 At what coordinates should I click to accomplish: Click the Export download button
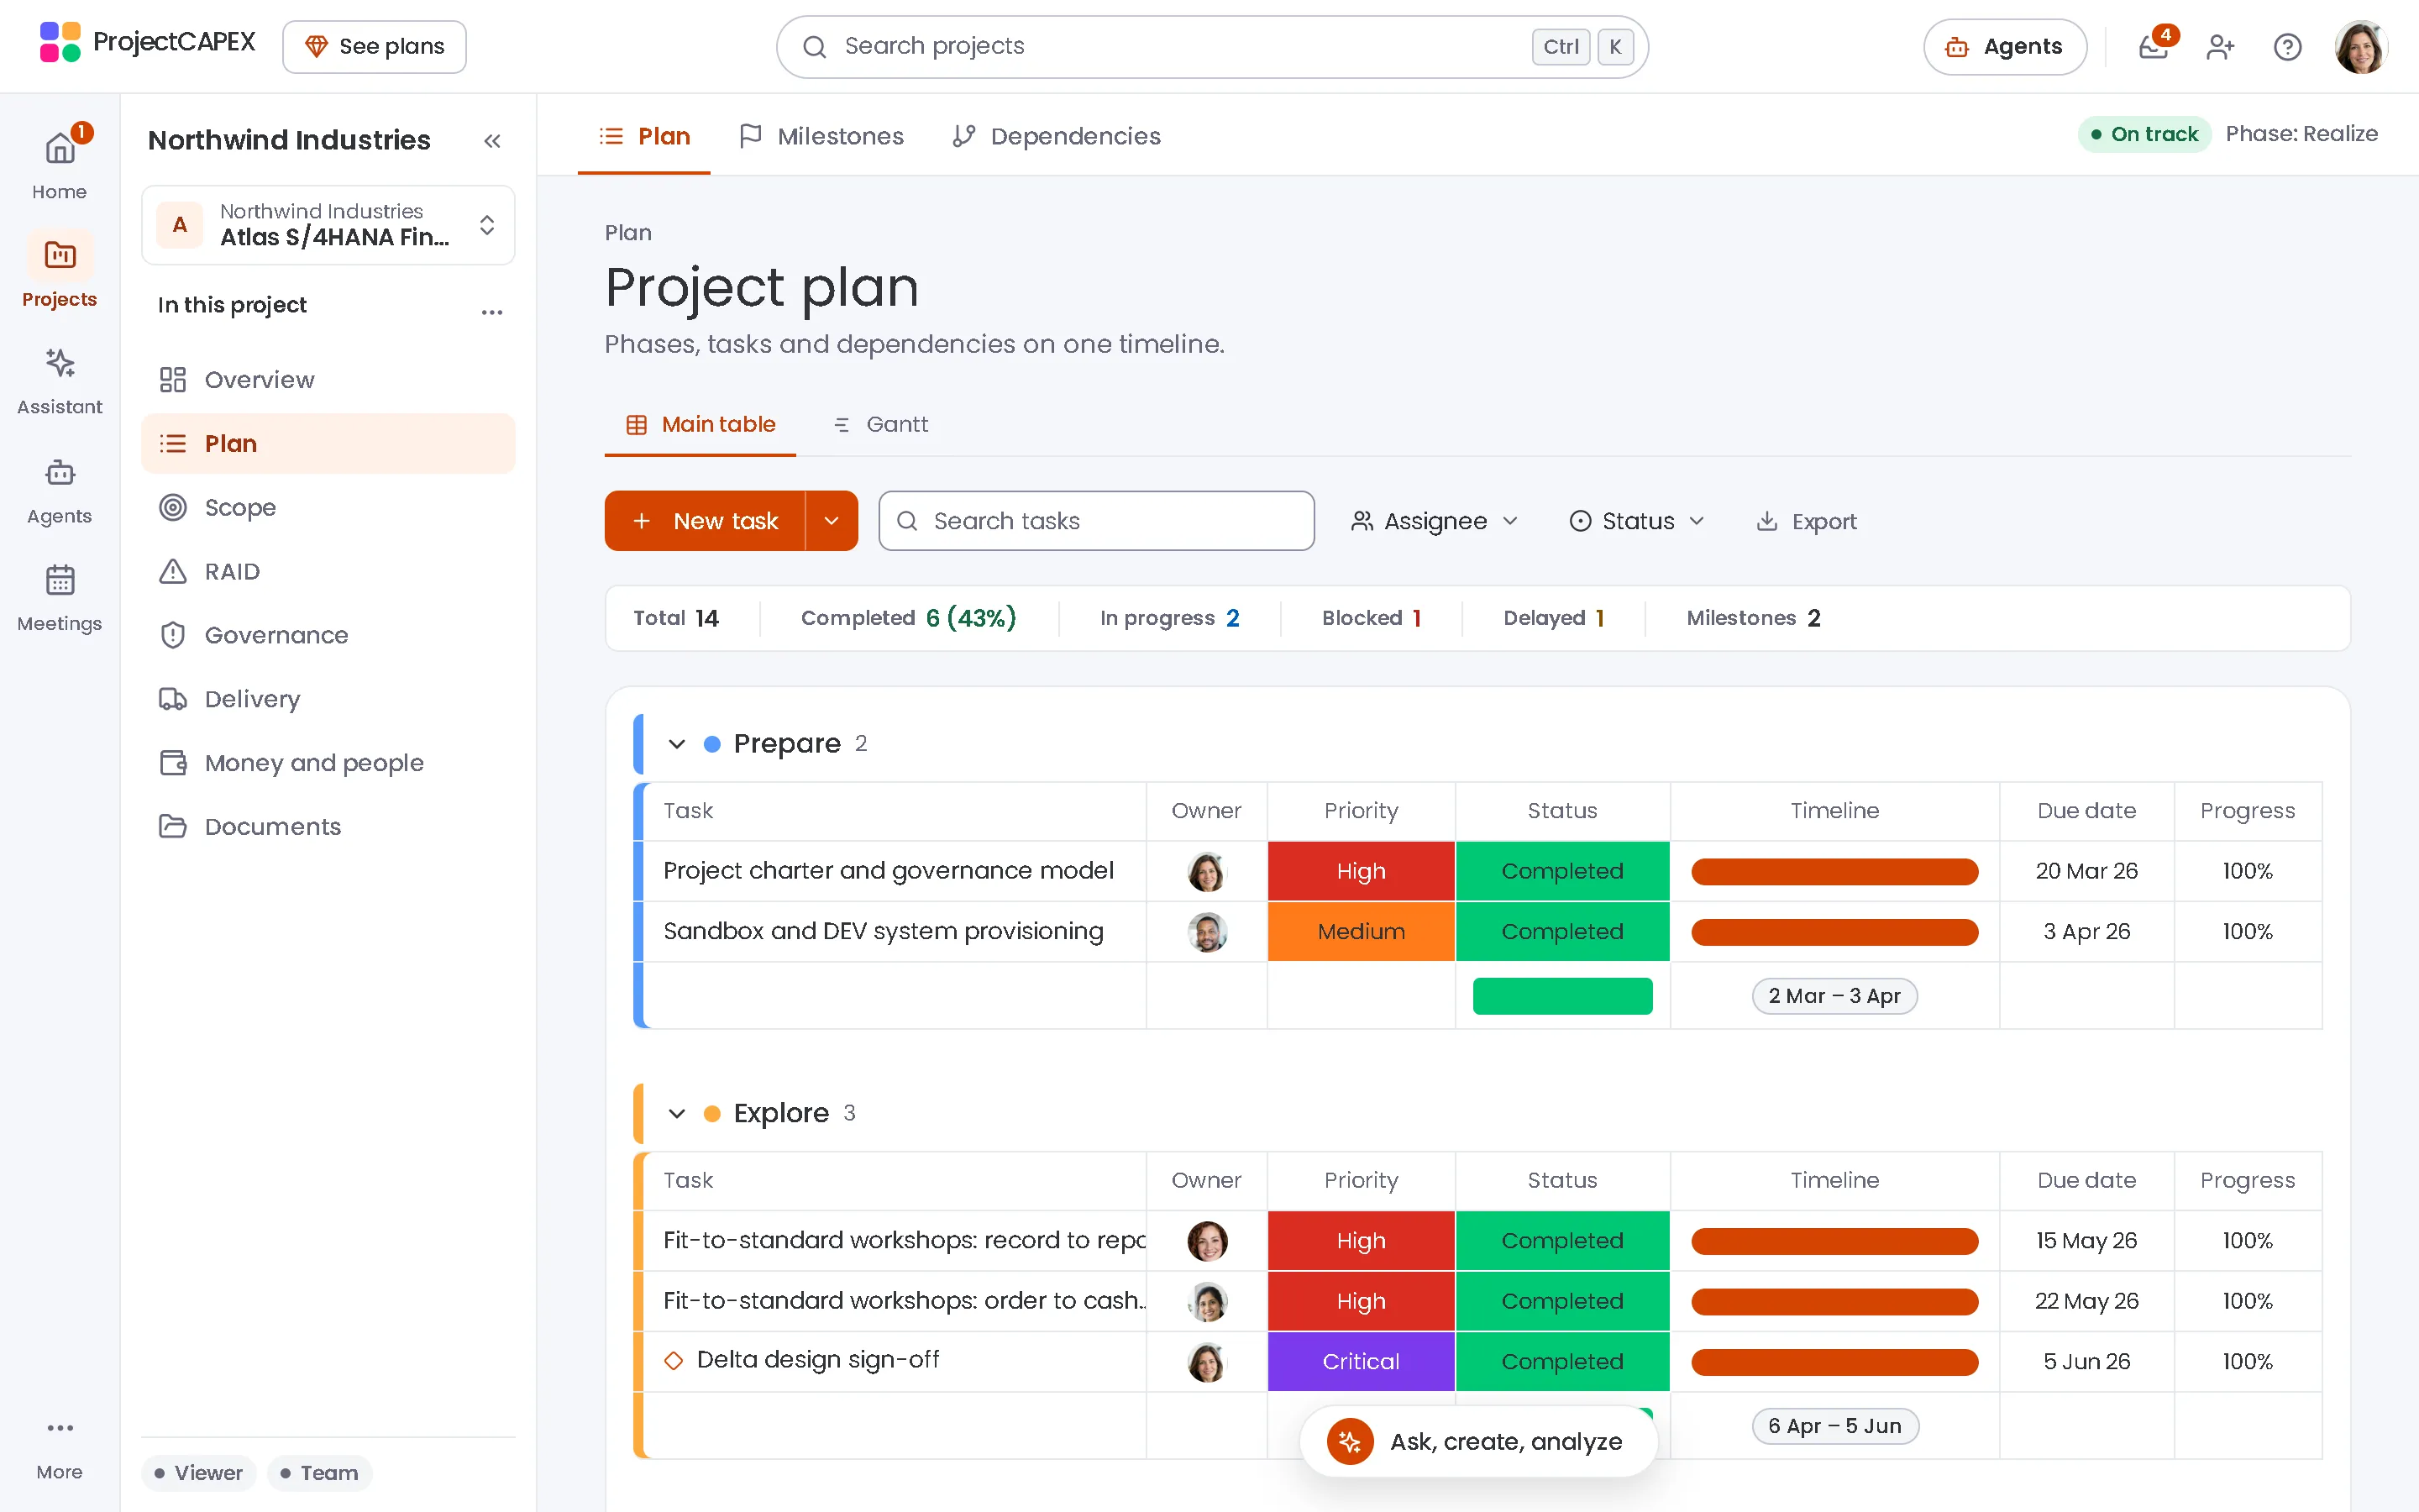click(1806, 521)
